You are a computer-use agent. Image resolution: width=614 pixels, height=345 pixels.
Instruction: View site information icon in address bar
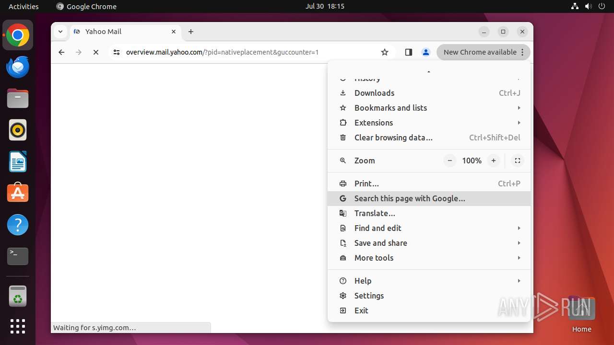(116, 52)
